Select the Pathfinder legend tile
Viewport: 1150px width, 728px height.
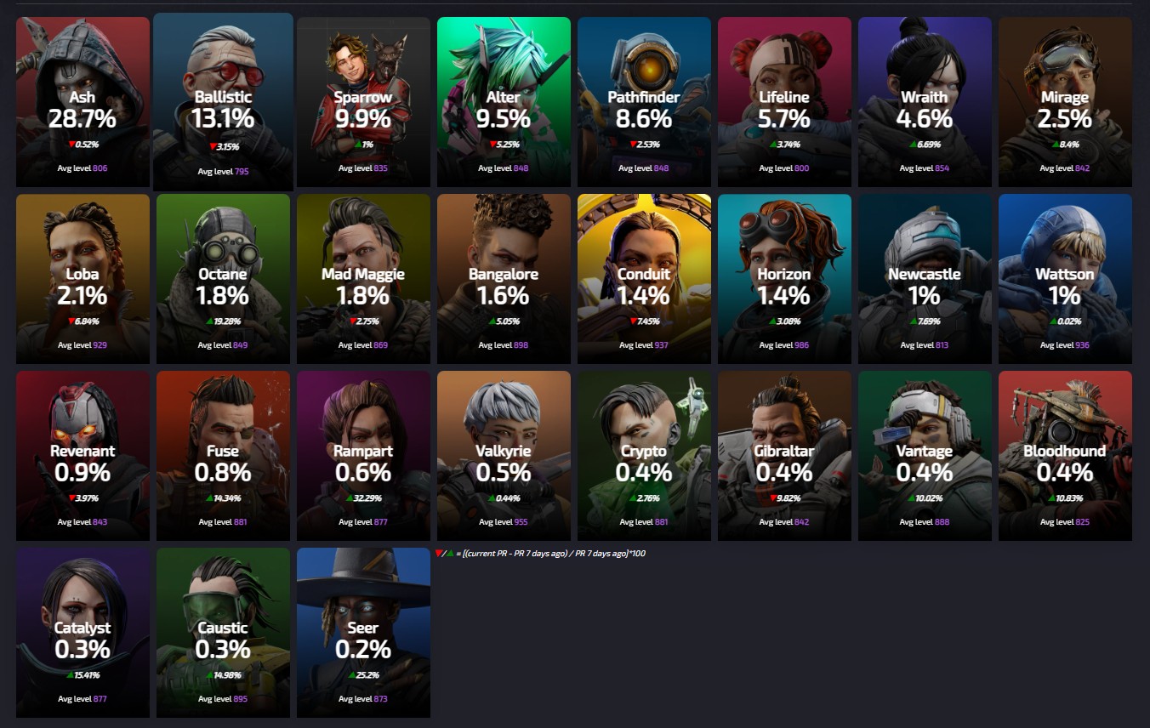644,102
